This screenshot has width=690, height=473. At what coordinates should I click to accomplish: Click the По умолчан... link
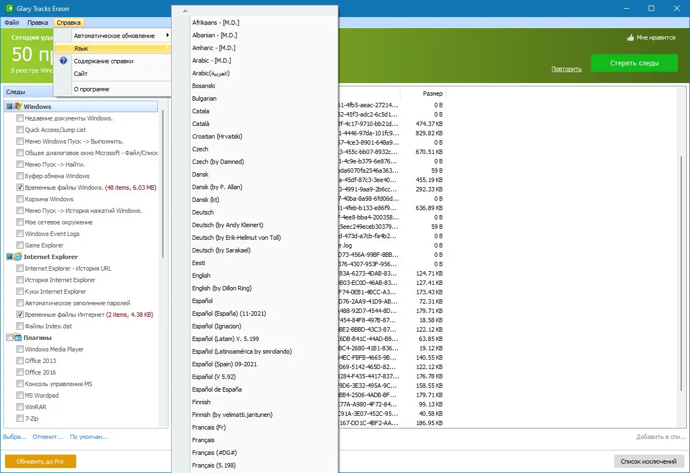tap(89, 437)
